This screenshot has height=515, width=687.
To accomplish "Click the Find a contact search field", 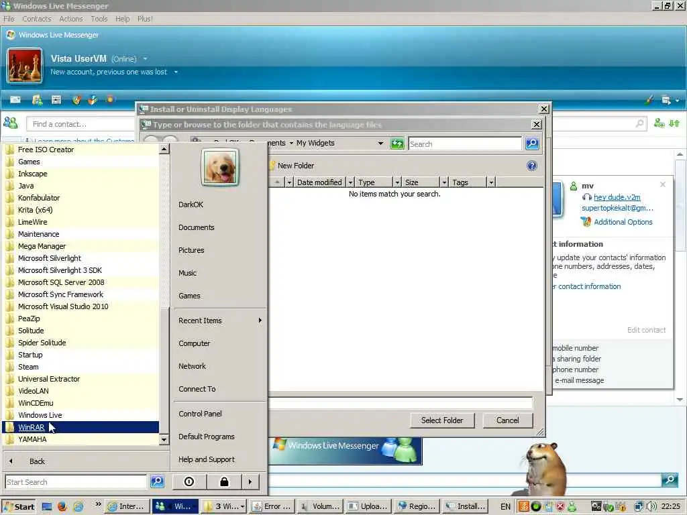I will point(81,124).
